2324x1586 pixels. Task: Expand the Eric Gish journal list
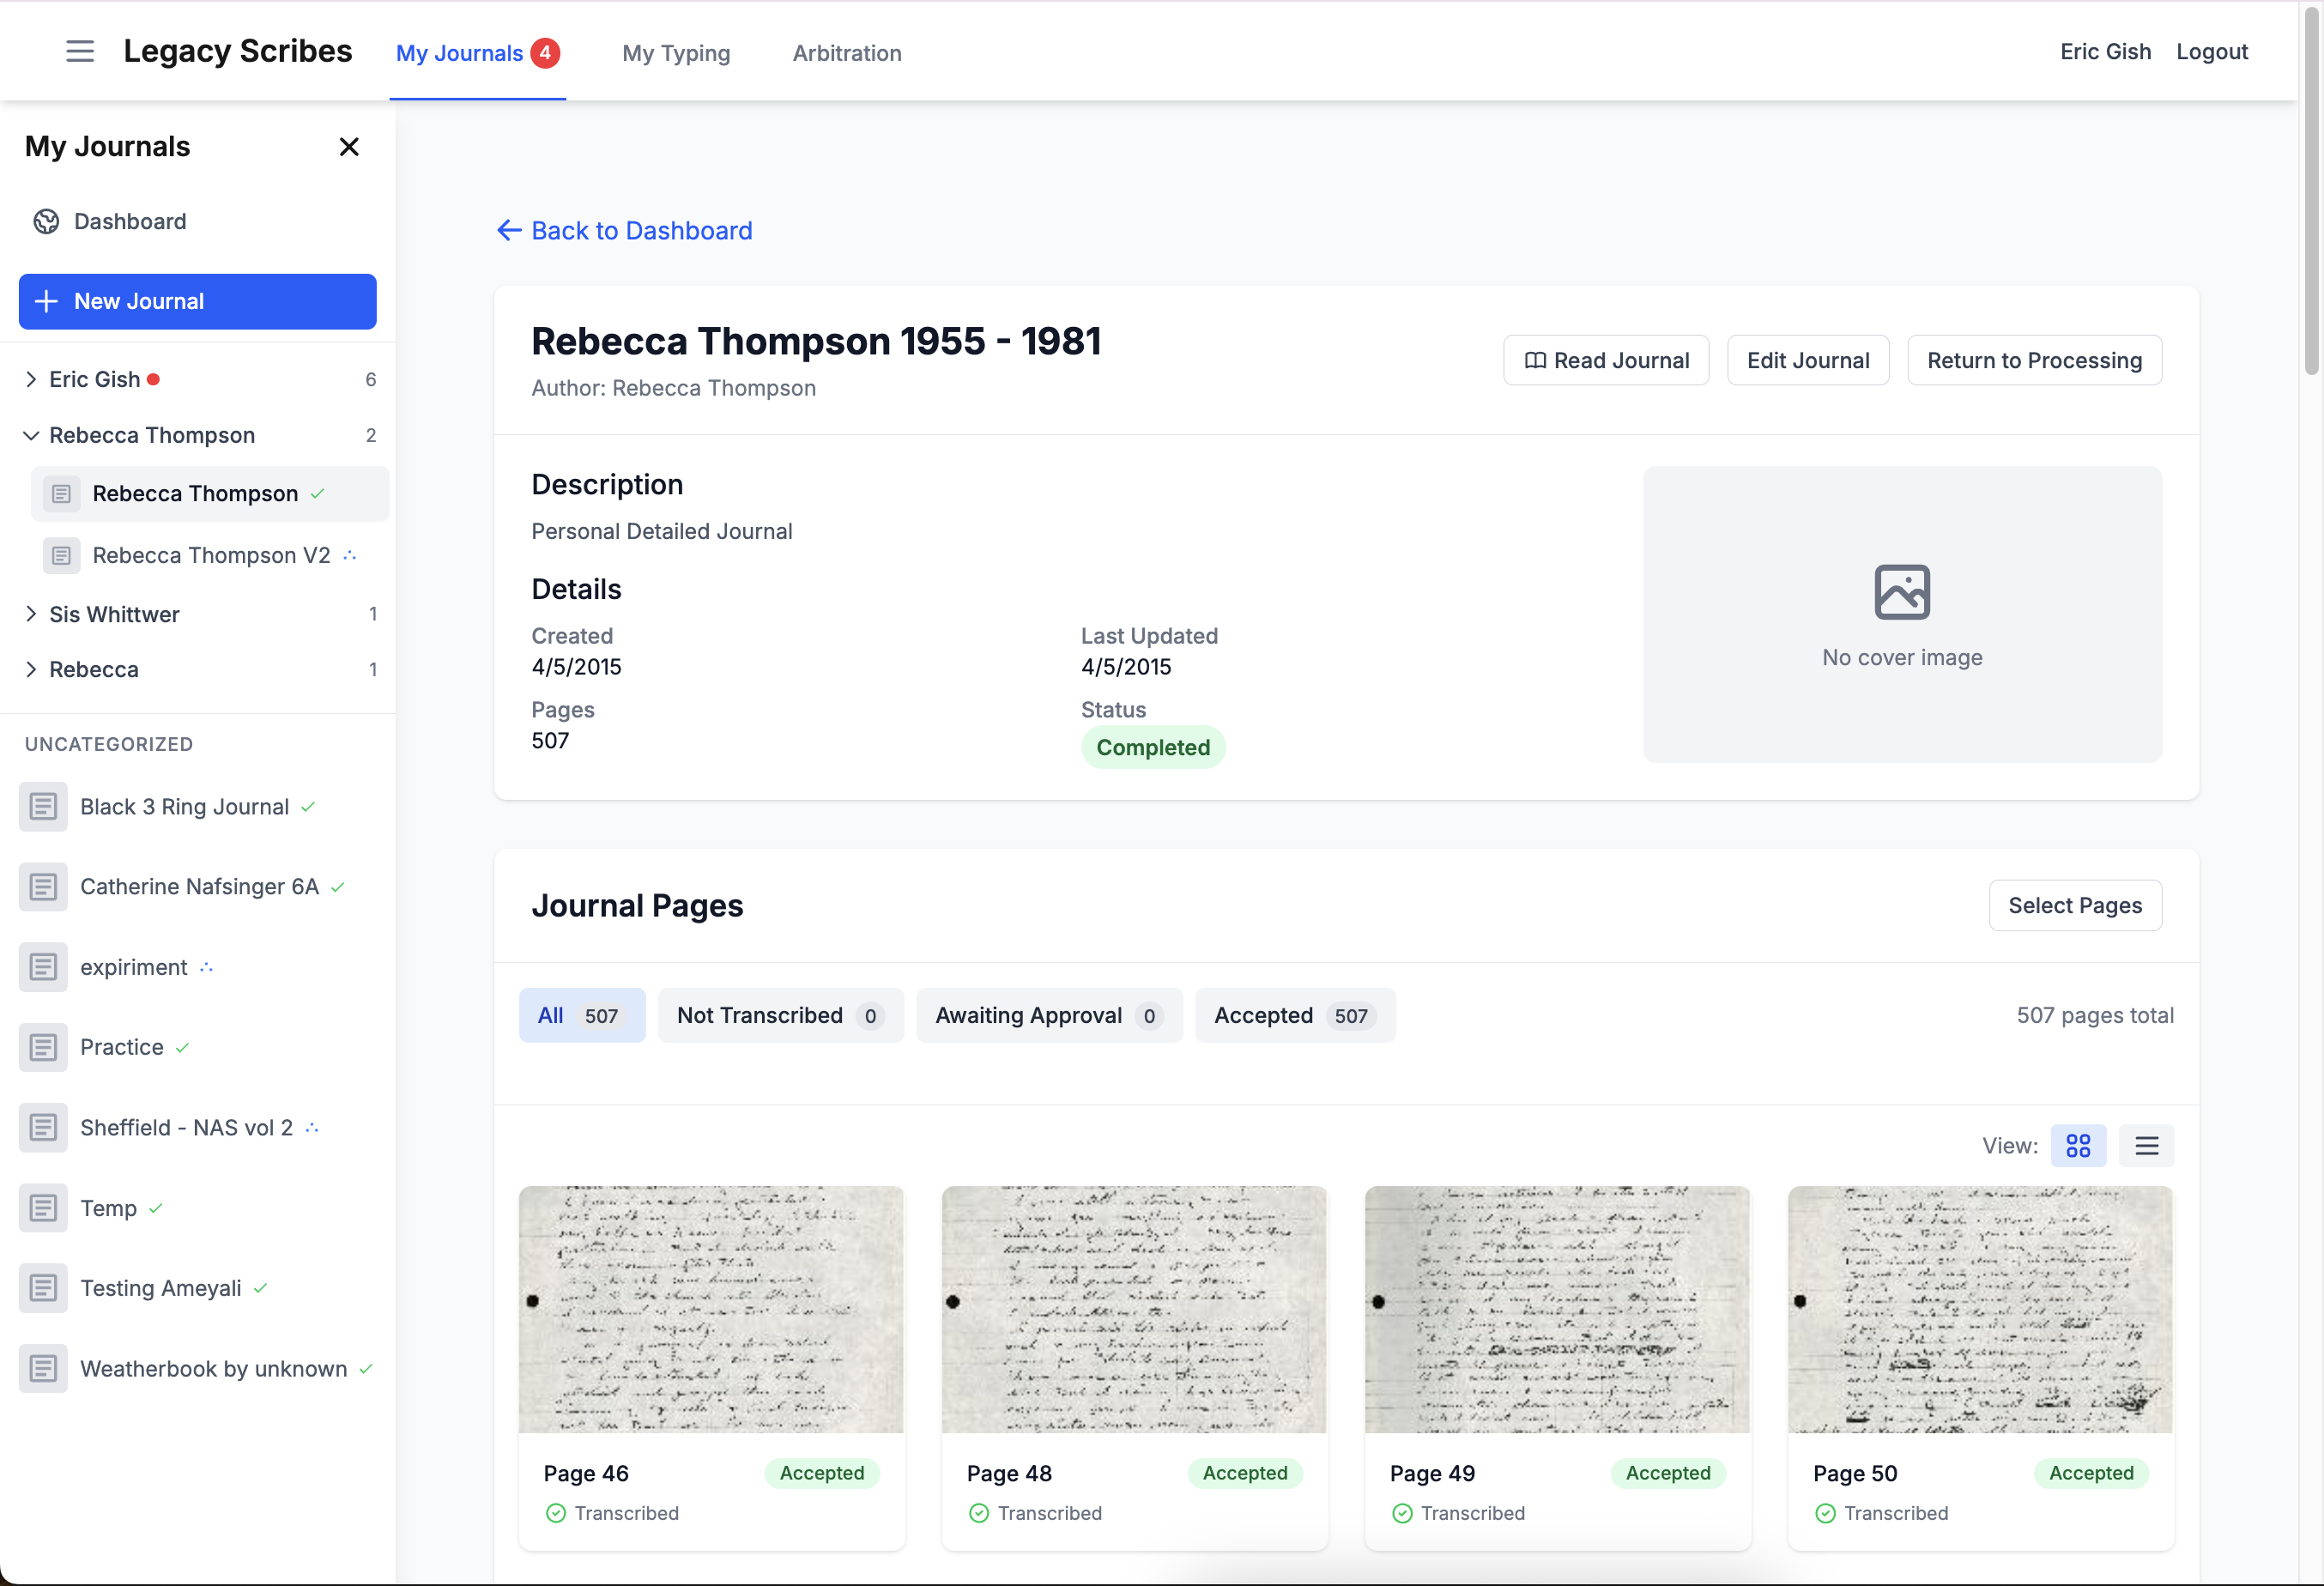point(31,379)
